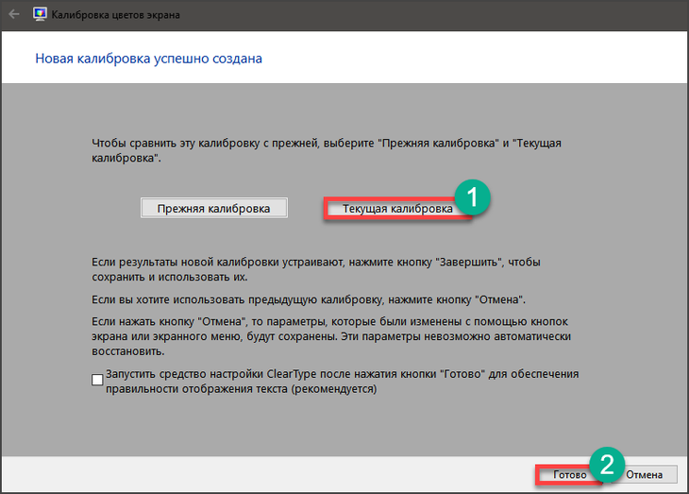Finish calibration with the "Готово" button

pos(569,475)
